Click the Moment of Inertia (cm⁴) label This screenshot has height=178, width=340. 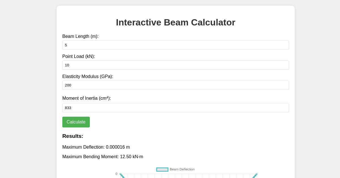coord(87,98)
